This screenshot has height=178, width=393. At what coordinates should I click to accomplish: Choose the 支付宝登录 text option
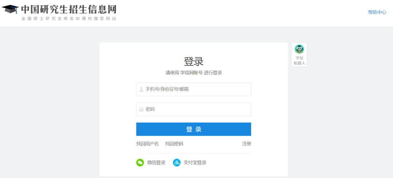[195, 163]
